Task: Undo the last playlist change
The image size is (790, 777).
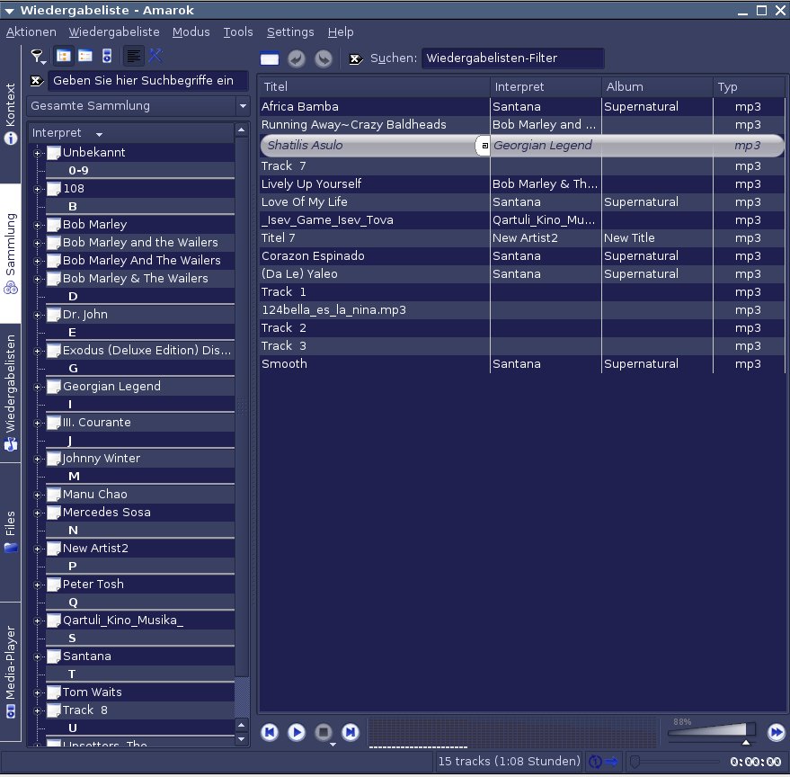Action: pyautogui.click(x=297, y=59)
